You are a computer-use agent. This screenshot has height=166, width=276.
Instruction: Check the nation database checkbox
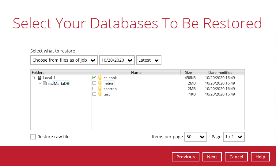(94, 83)
